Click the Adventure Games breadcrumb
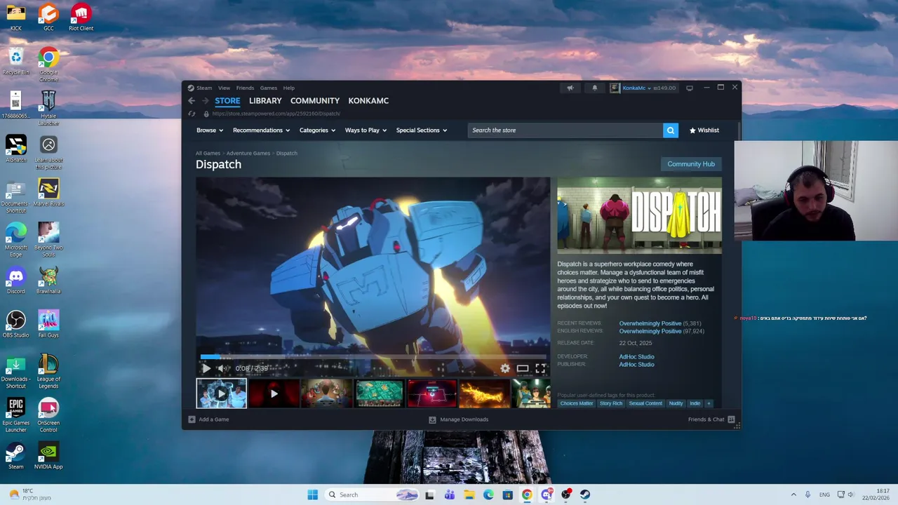Screen dimensions: 898x505 click(248, 153)
